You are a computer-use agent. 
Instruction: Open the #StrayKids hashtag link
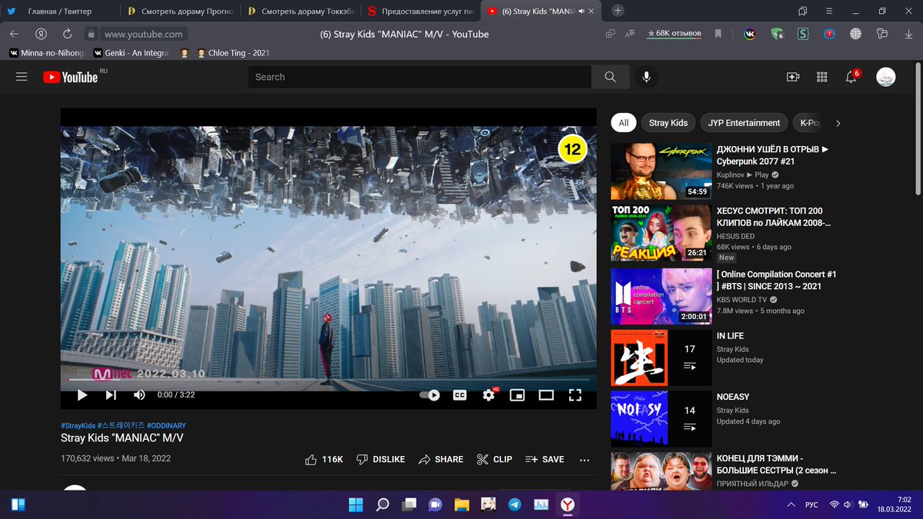[x=78, y=425]
